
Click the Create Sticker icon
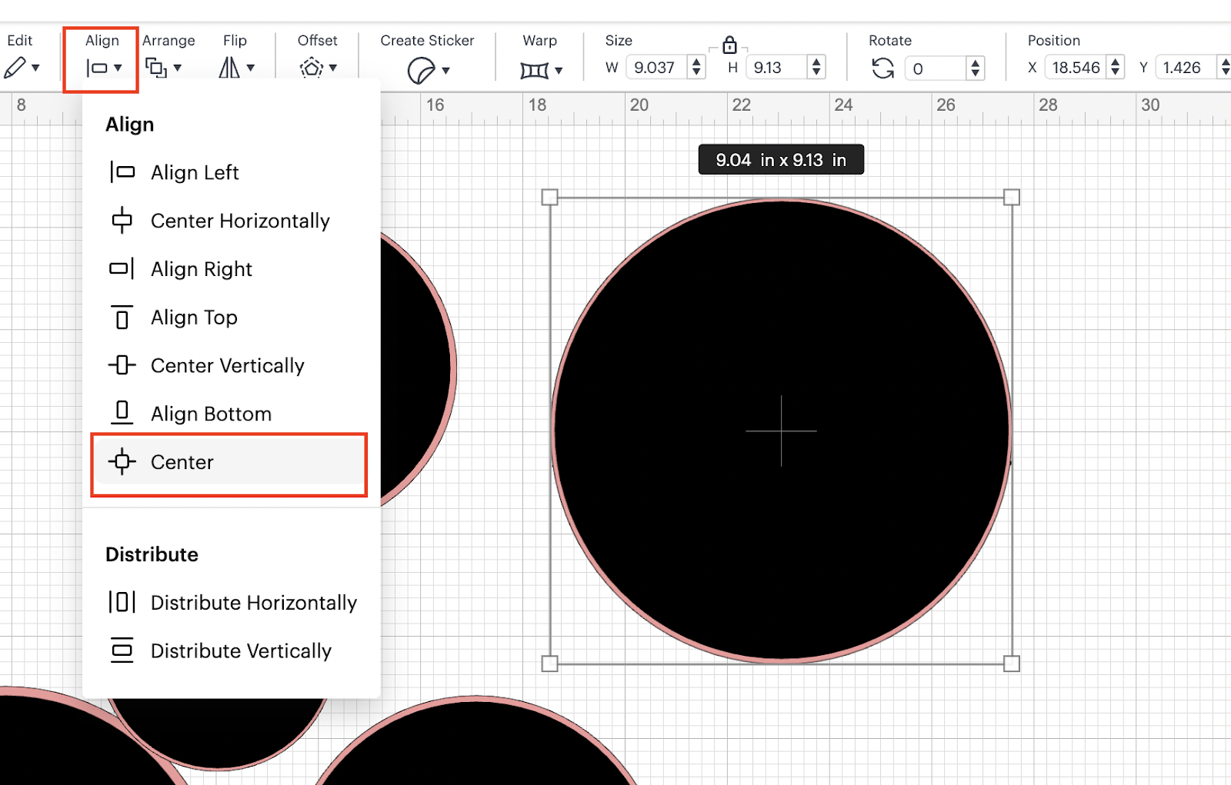[x=421, y=71]
